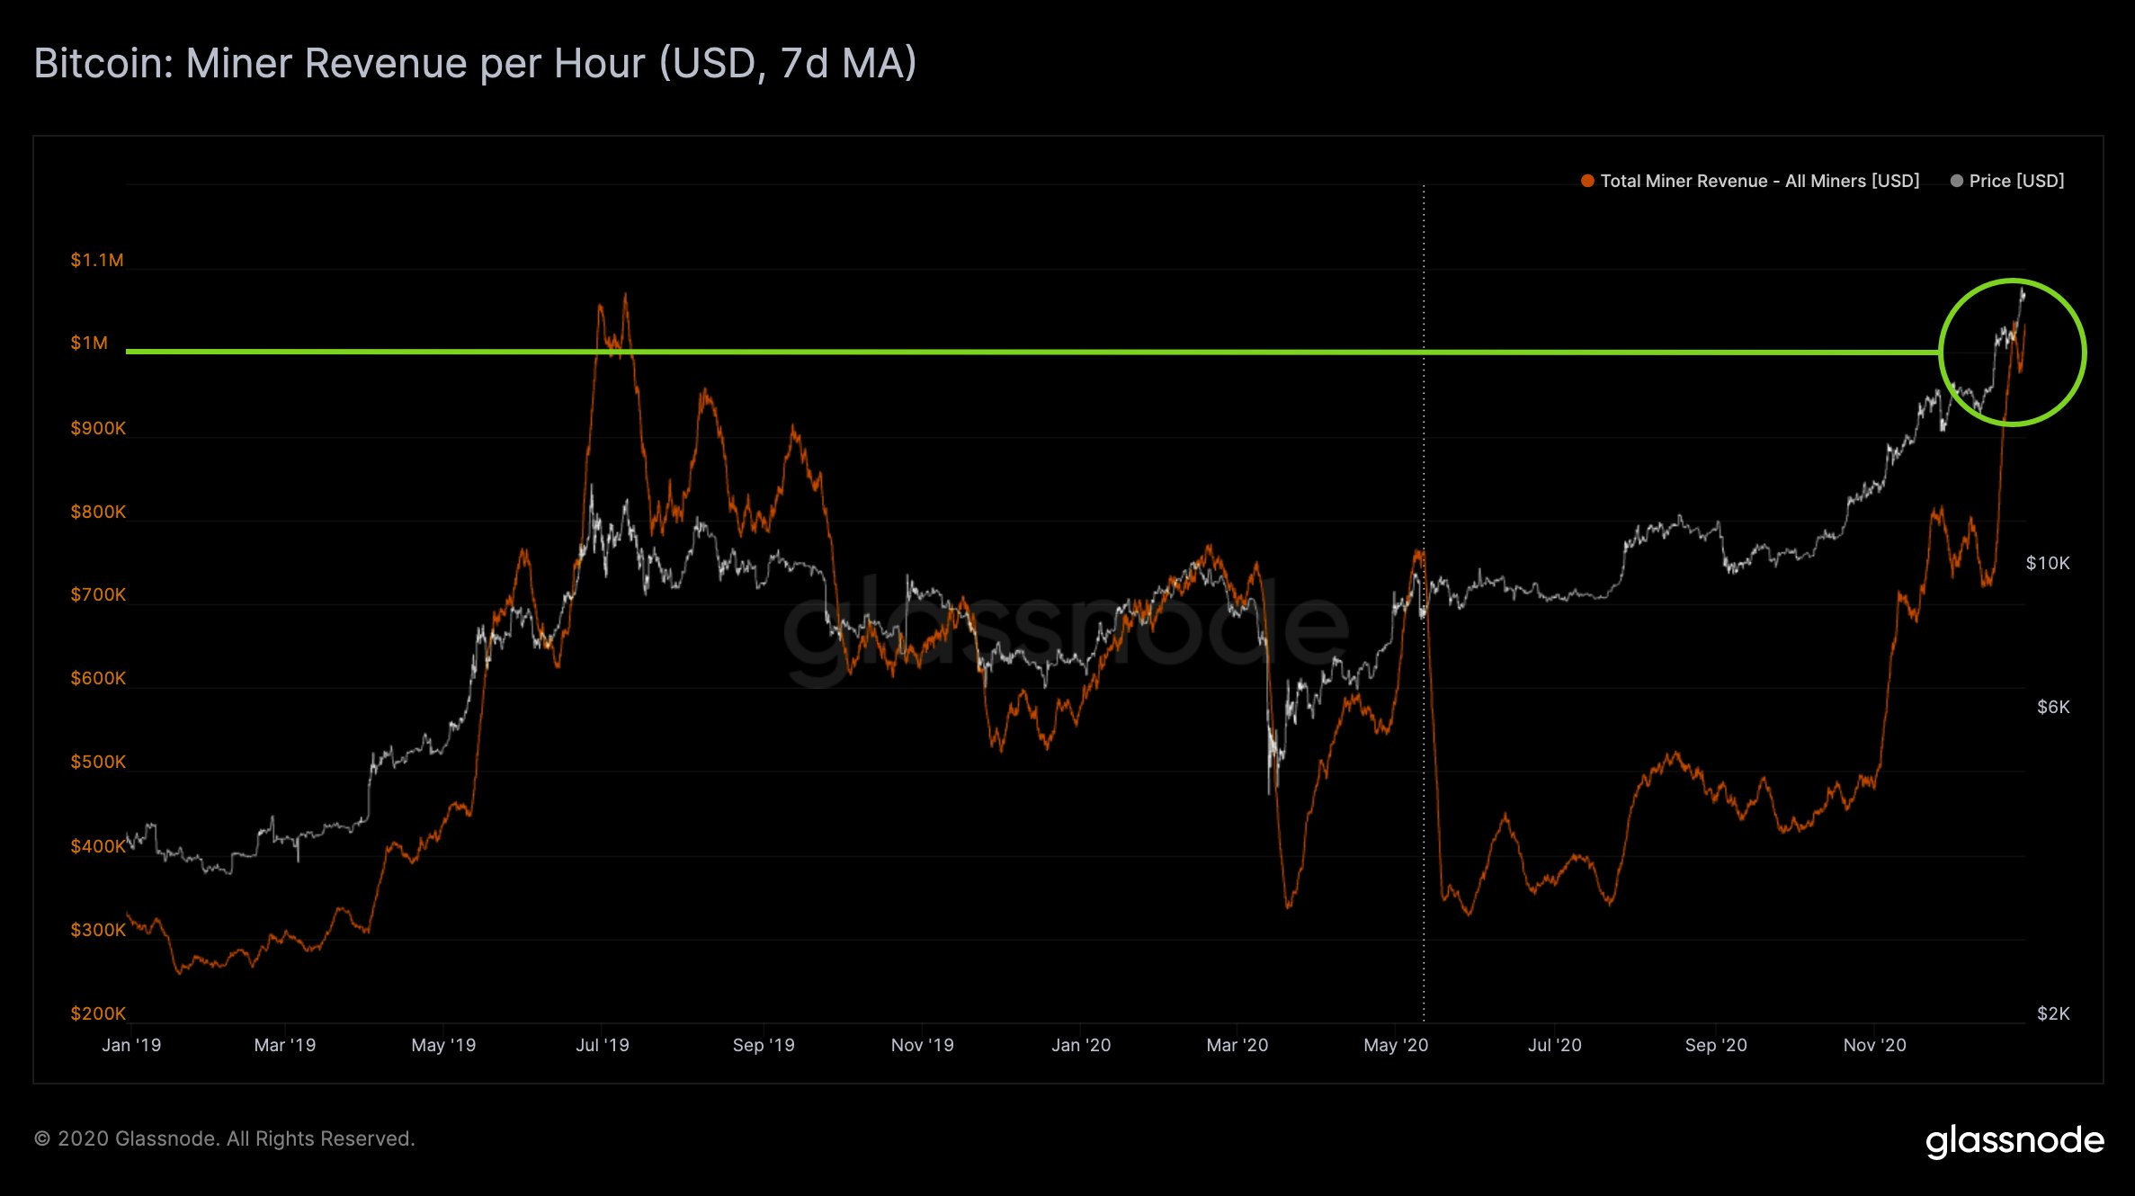The image size is (2135, 1196).
Task: Toggle the Price [USD] legend label
Action: (x=2016, y=181)
